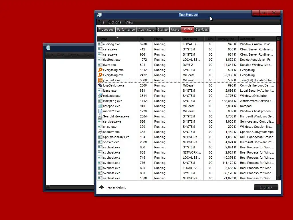Select the 111,172 K memory value
Screen dimensions: 293x220
(x=229, y=163)
